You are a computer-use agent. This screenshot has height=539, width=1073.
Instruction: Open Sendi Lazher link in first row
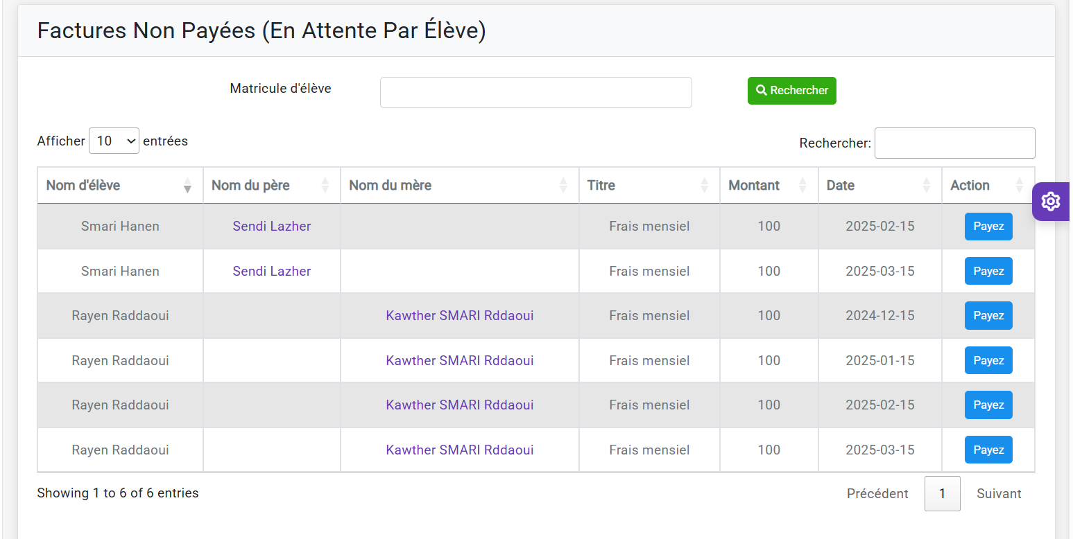click(271, 227)
